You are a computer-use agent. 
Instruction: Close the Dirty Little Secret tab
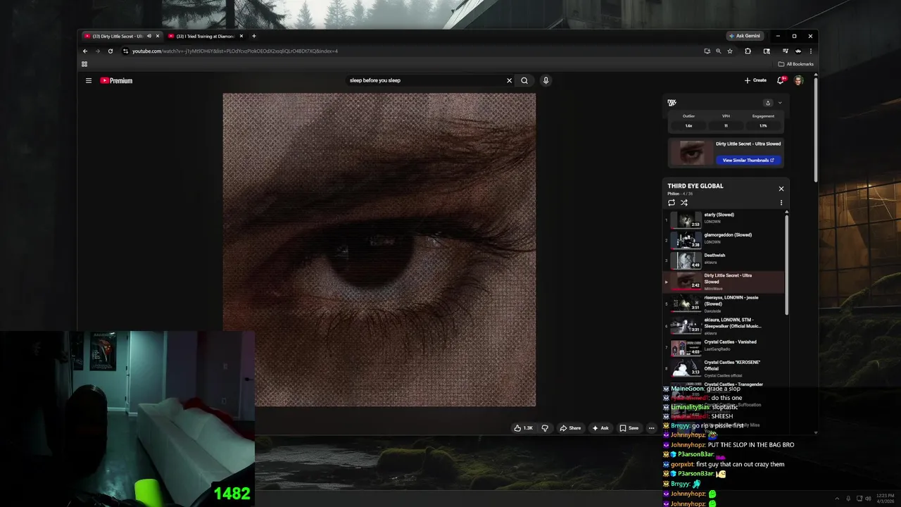(158, 36)
